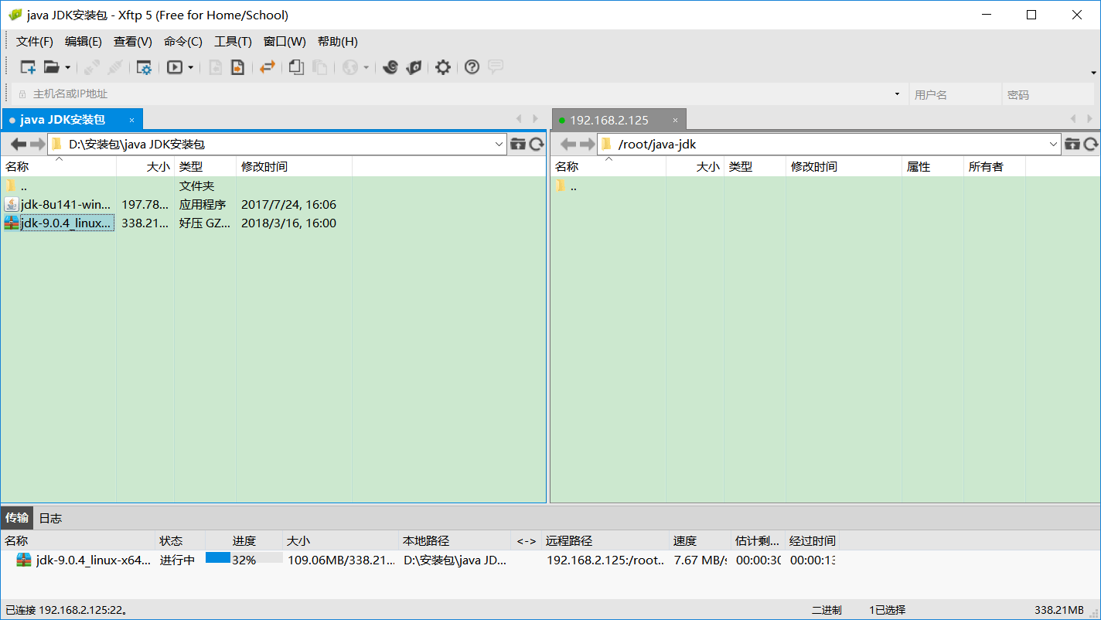This screenshot has height=620, width=1101.
Task: Click the Help question mark icon
Action: tap(472, 67)
